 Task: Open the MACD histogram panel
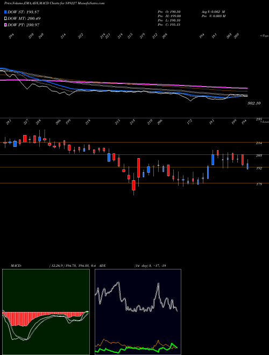tap(46, 312)
